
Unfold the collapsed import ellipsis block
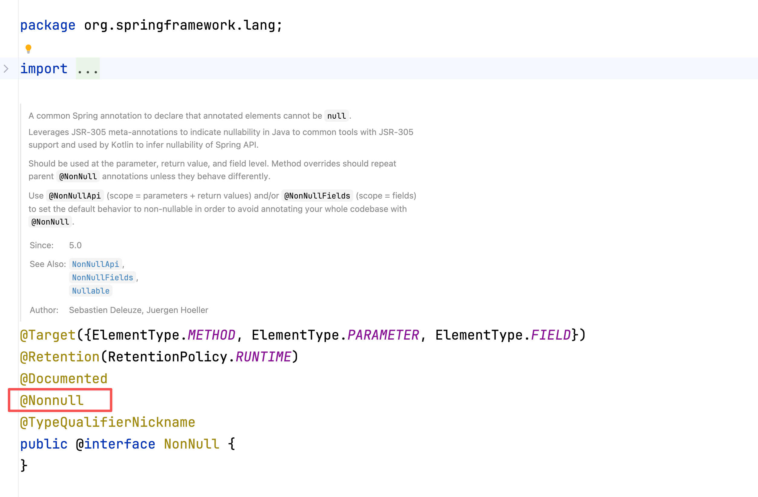[x=88, y=69]
